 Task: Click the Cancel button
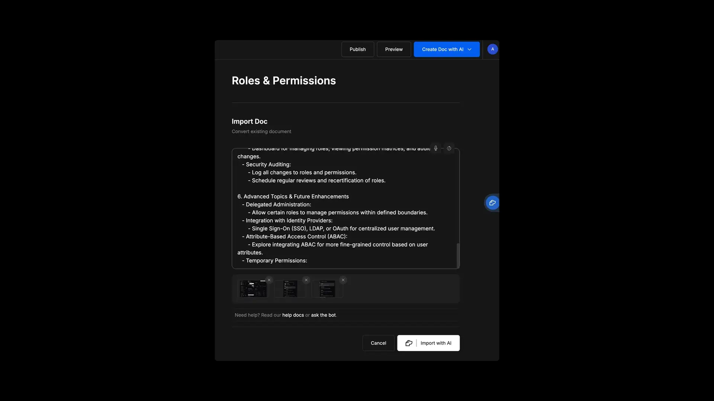(x=378, y=343)
